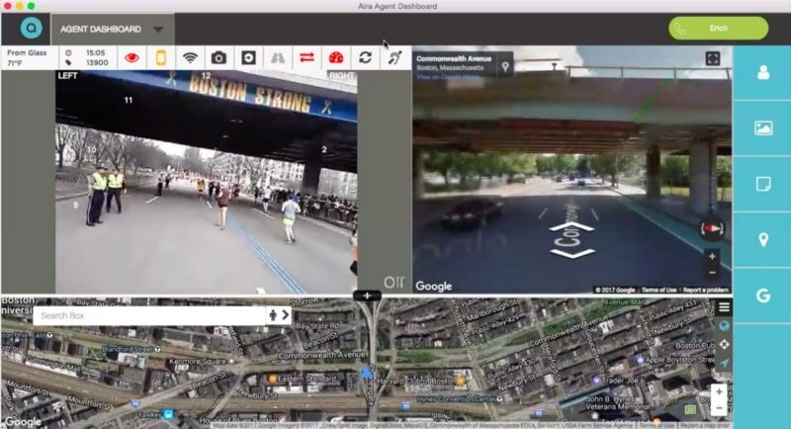Open the Google search sidebar tab
Image resolution: width=791 pixels, height=429 pixels.
pyautogui.click(x=763, y=296)
